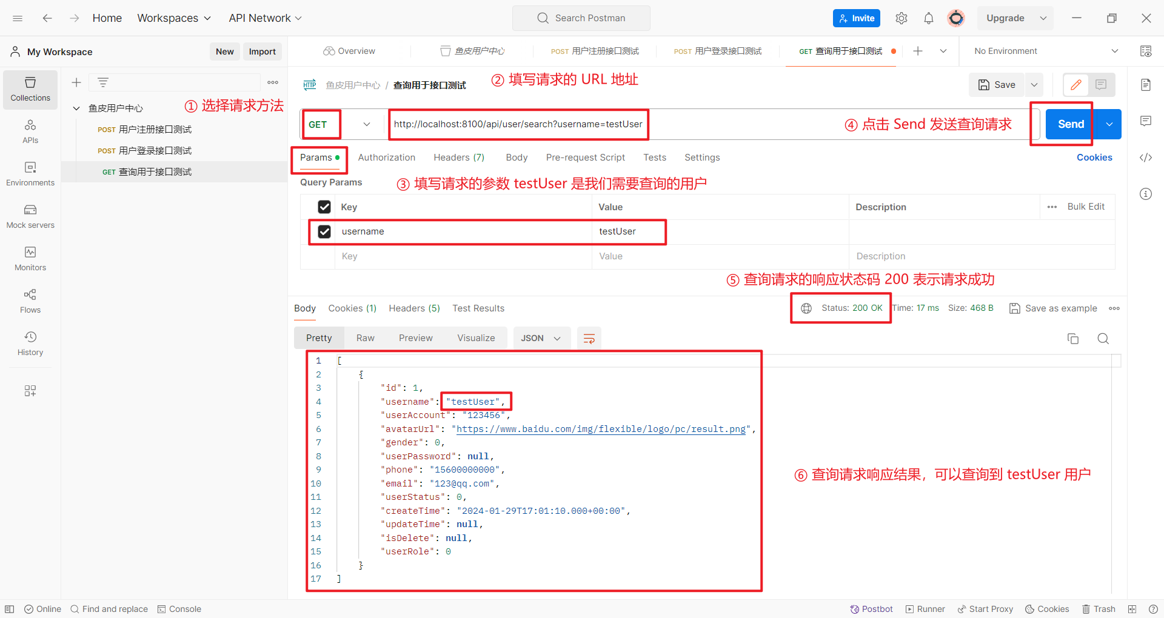1164x618 pixels.
Task: Switch to the Authorization tab
Action: (x=386, y=158)
